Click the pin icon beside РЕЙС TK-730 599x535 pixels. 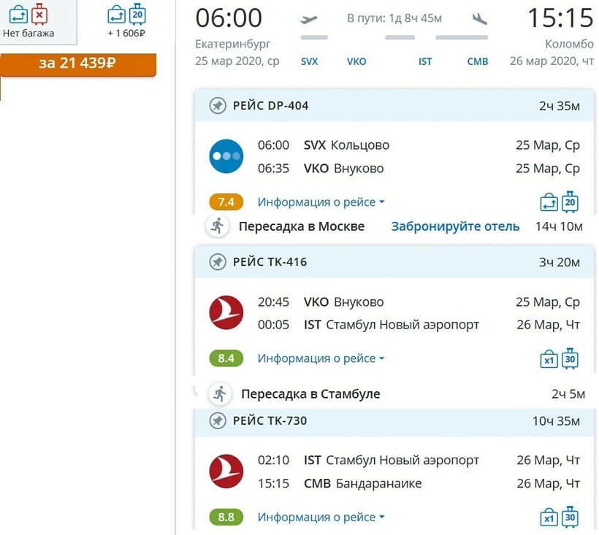(x=217, y=420)
